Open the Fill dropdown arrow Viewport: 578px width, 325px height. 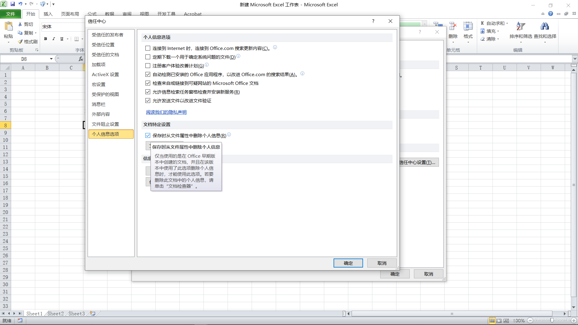coord(498,31)
